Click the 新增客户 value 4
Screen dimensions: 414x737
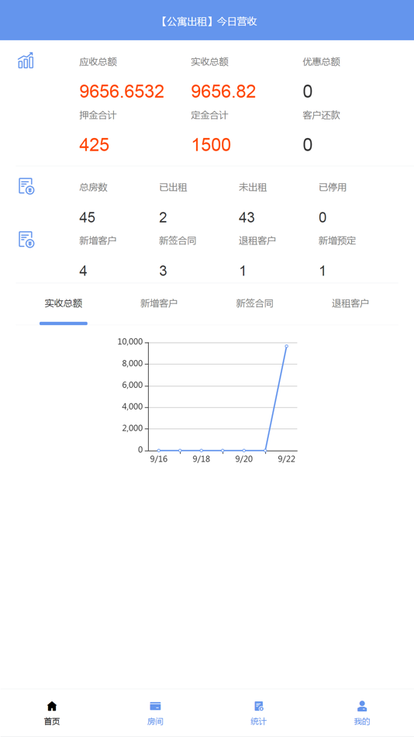tap(83, 271)
